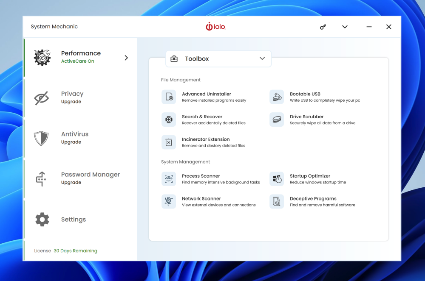Switch to the Privacy tab
Screen dimensions: 425x281
coord(72,97)
